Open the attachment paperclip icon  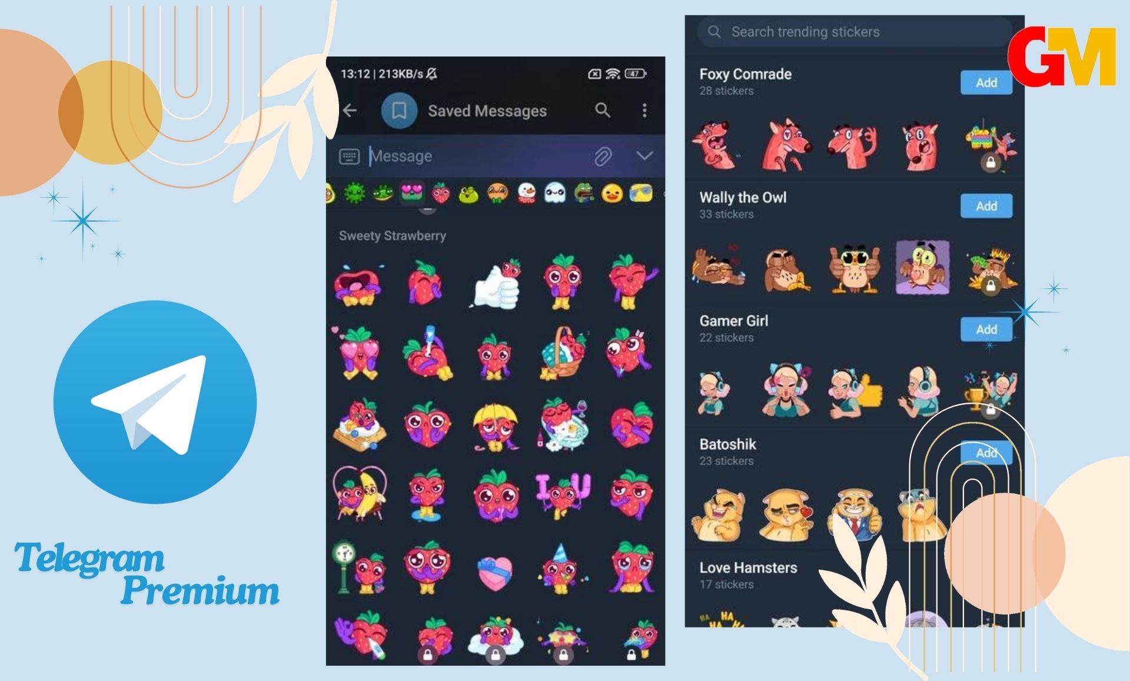(604, 154)
